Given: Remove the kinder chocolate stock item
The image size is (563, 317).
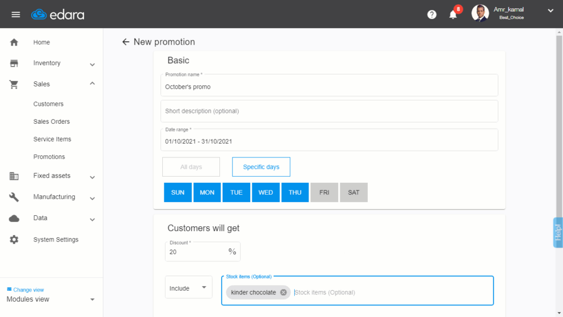Looking at the screenshot, I should pos(283,292).
